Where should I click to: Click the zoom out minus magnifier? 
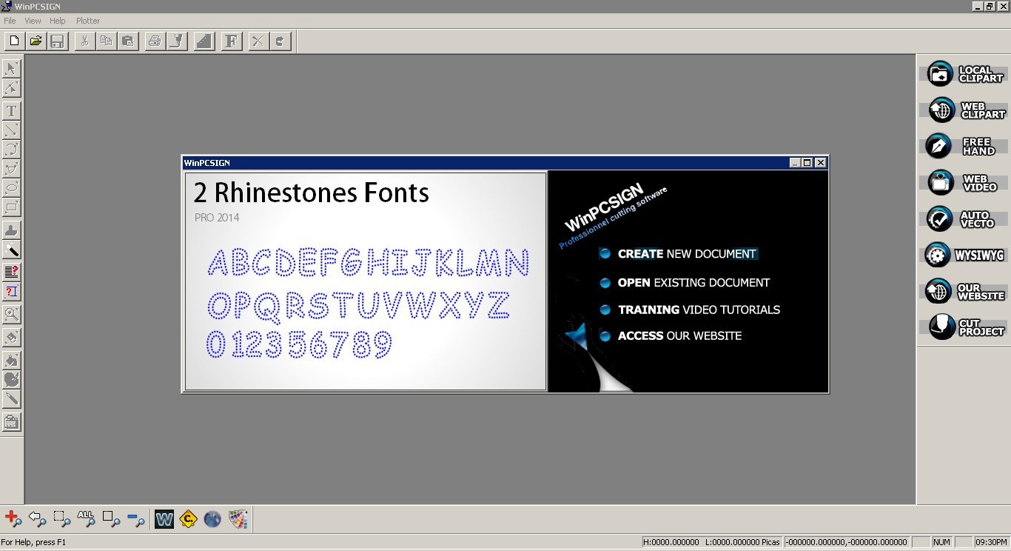tap(136, 519)
